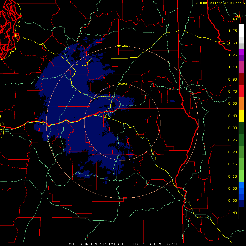Click the 0.00 legend value label

click(233, 201)
